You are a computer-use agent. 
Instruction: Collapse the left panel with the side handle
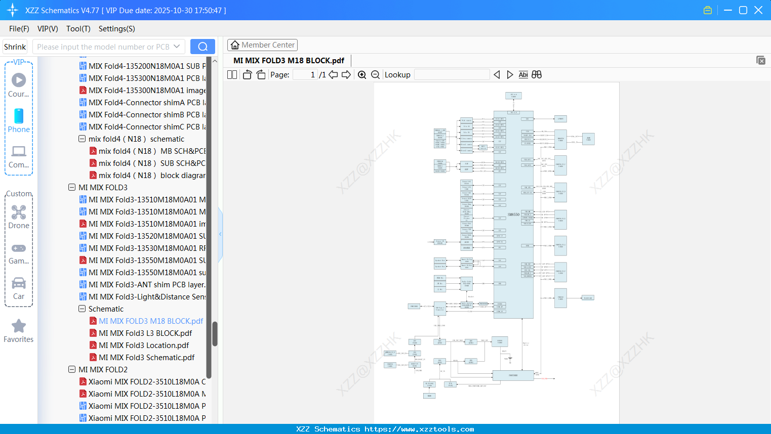pos(220,234)
